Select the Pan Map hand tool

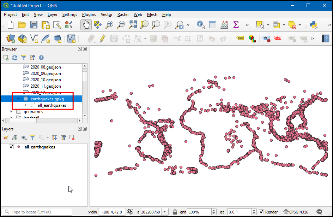[86, 25]
